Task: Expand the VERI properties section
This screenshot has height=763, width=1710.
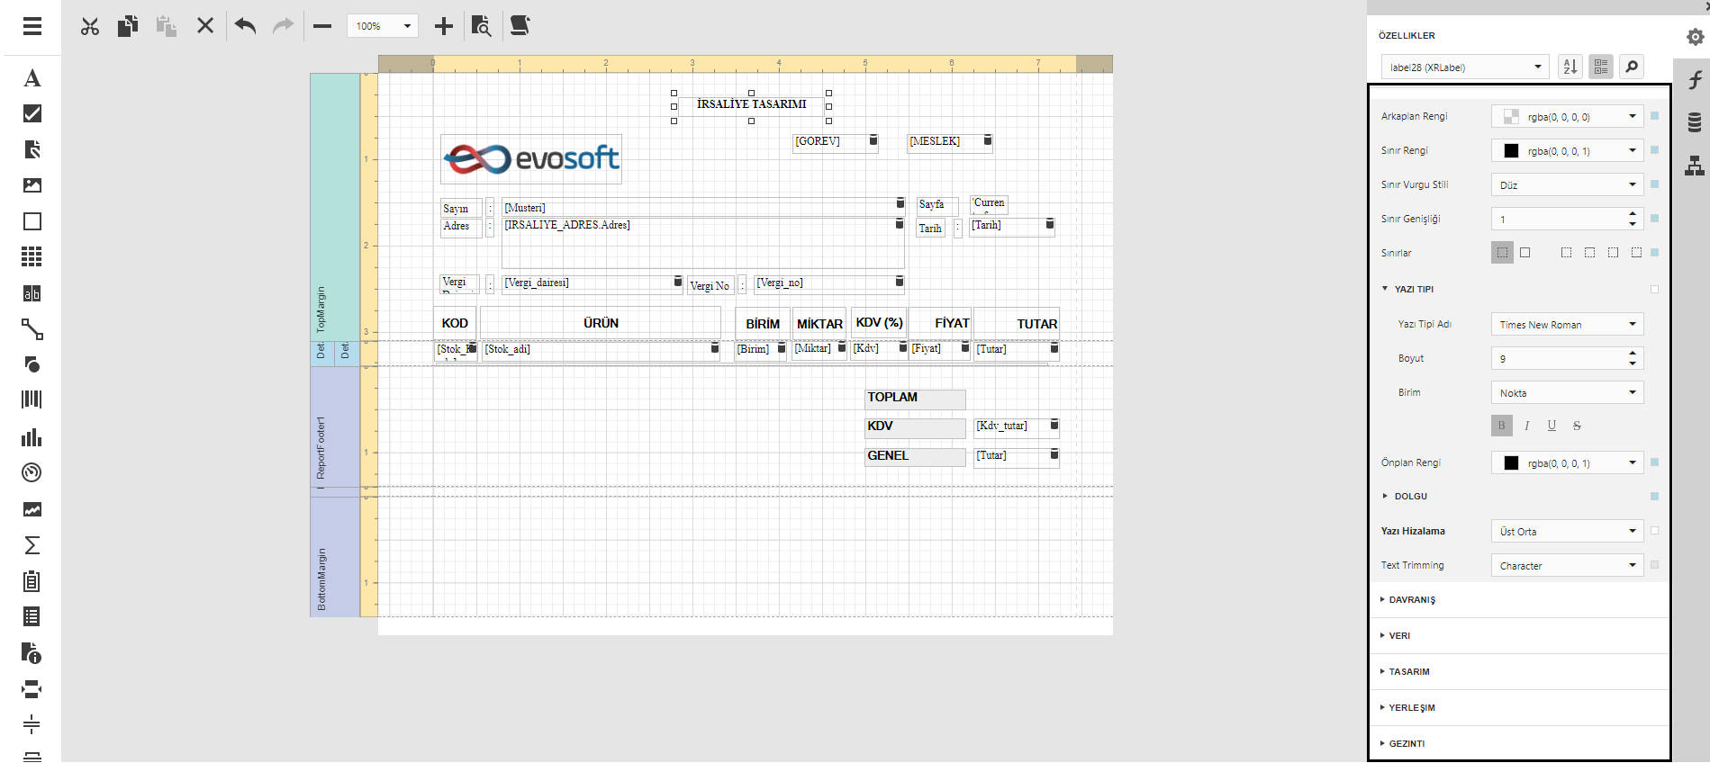Action: click(x=1399, y=636)
